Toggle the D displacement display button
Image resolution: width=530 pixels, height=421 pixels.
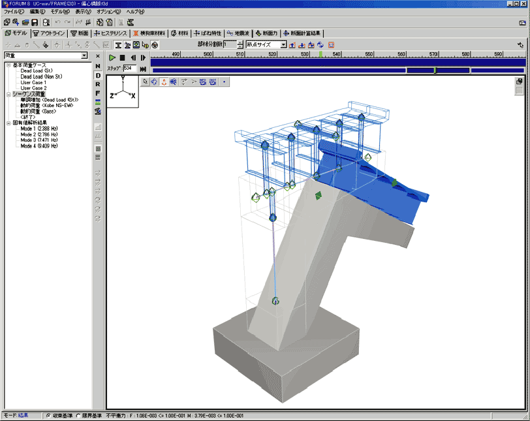pos(98,76)
